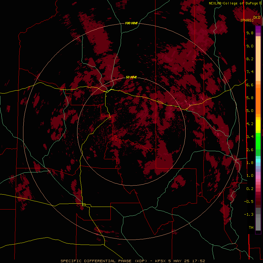Select the pink segment of the color bar
This screenshot has width=263, height=263.
[x=258, y=177]
